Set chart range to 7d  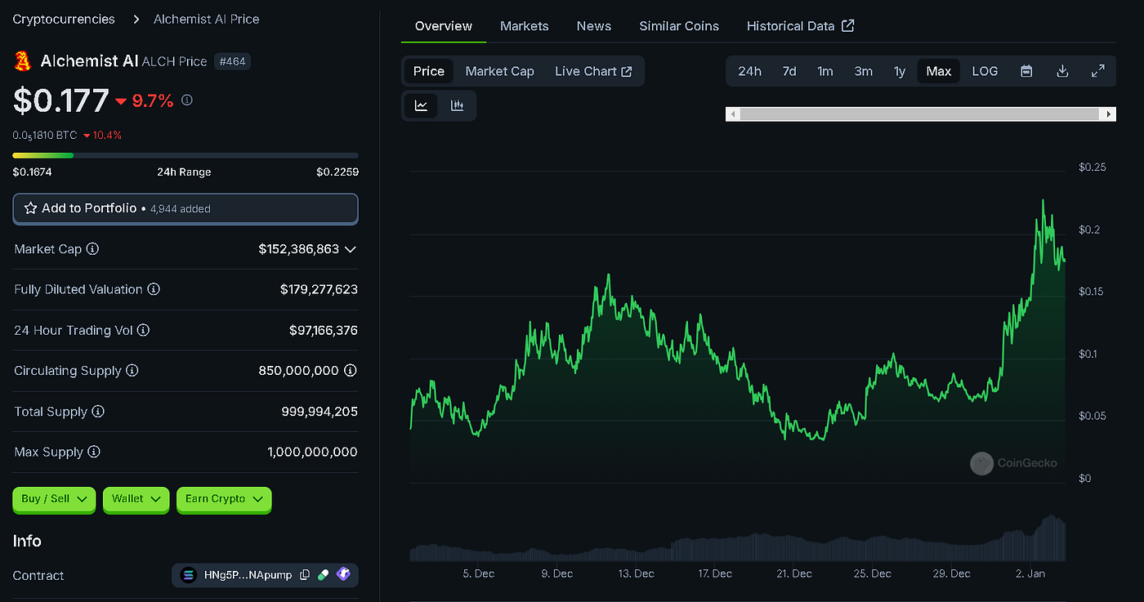pos(789,71)
